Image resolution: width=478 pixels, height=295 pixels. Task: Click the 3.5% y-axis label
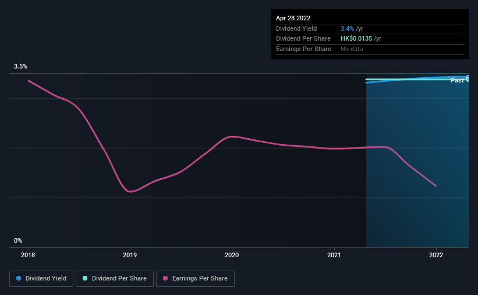point(20,67)
